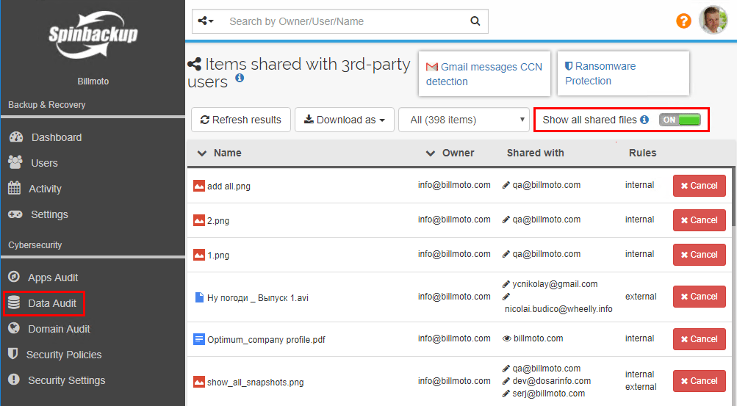Click the external rule in the avi row
Screen dimensions: 737x406
[x=641, y=297]
